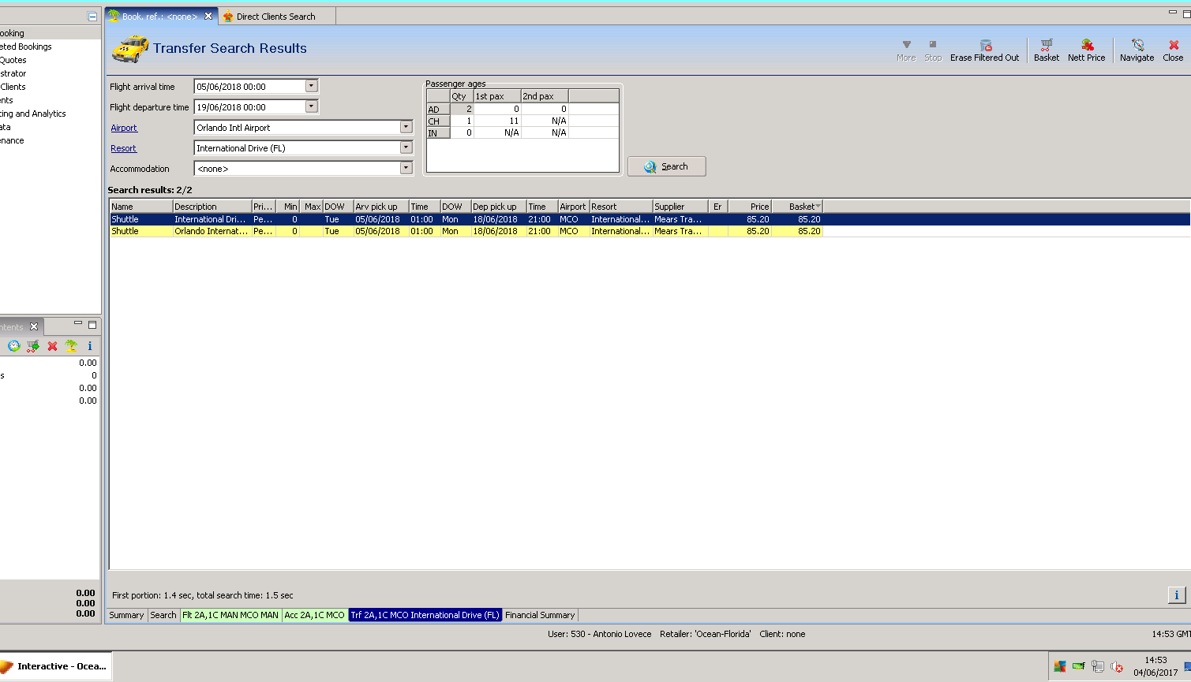The width and height of the screenshot is (1191, 682).
Task: Select the Shuttle row 'Orlando Internat...'
Action: click(x=466, y=231)
